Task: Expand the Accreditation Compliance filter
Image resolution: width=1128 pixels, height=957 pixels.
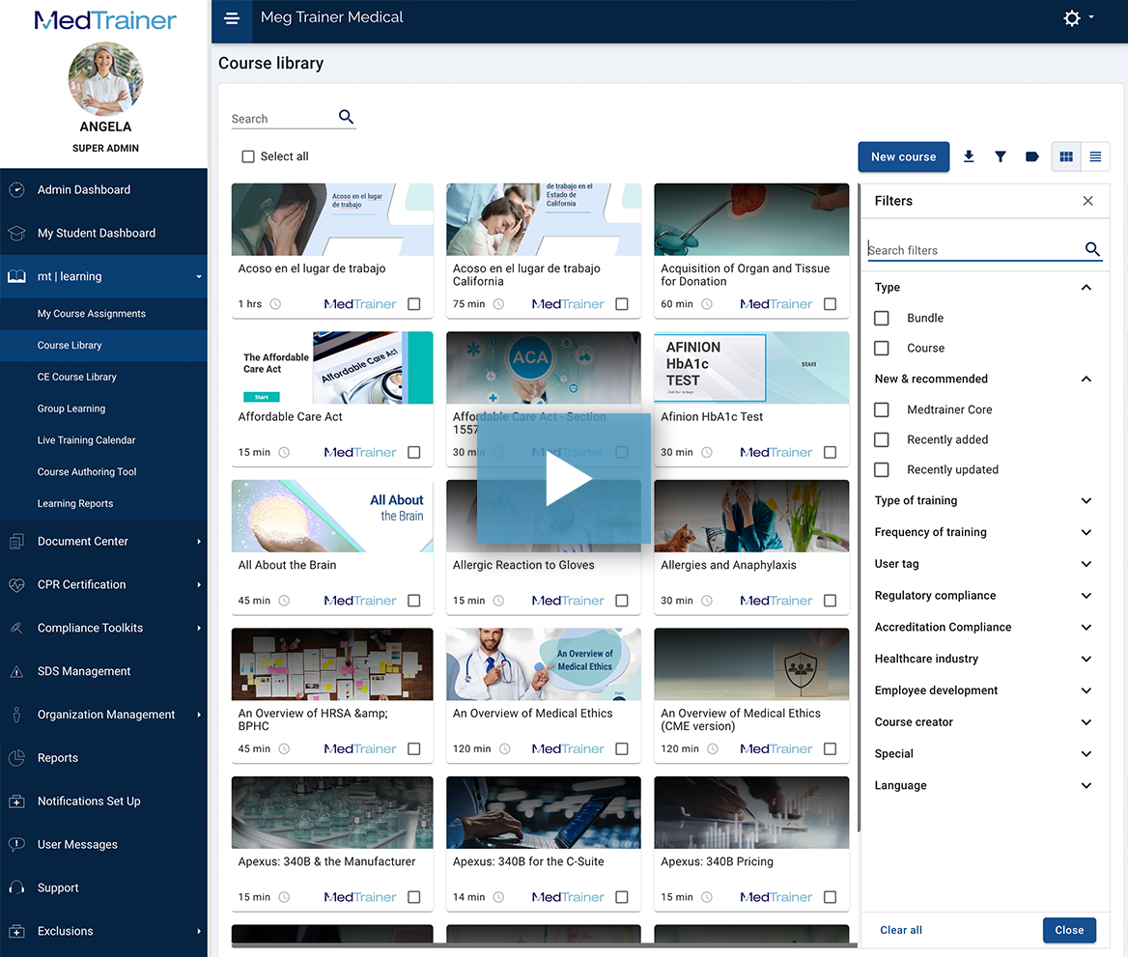Action: 1086,627
